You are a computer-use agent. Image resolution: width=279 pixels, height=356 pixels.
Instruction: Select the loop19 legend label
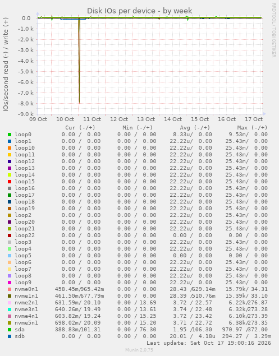point(25,209)
